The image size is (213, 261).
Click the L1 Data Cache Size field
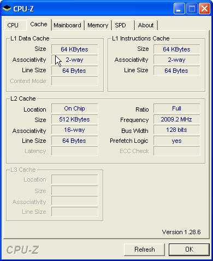[x=75, y=49]
